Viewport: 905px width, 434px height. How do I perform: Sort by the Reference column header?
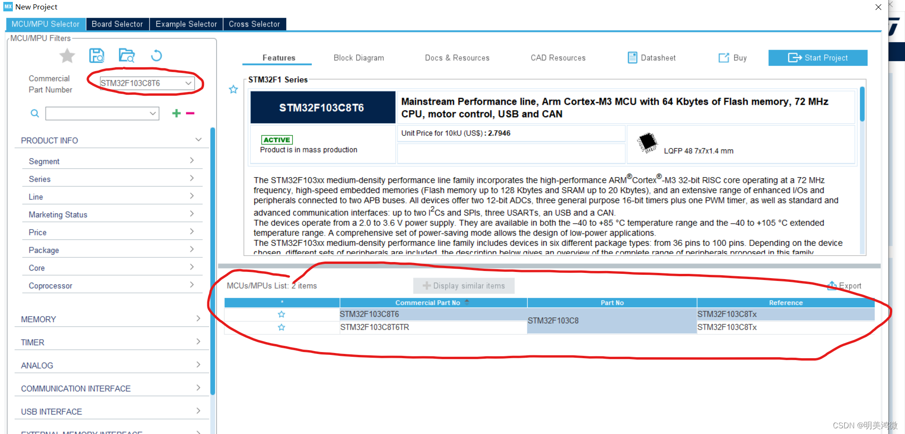[785, 302]
